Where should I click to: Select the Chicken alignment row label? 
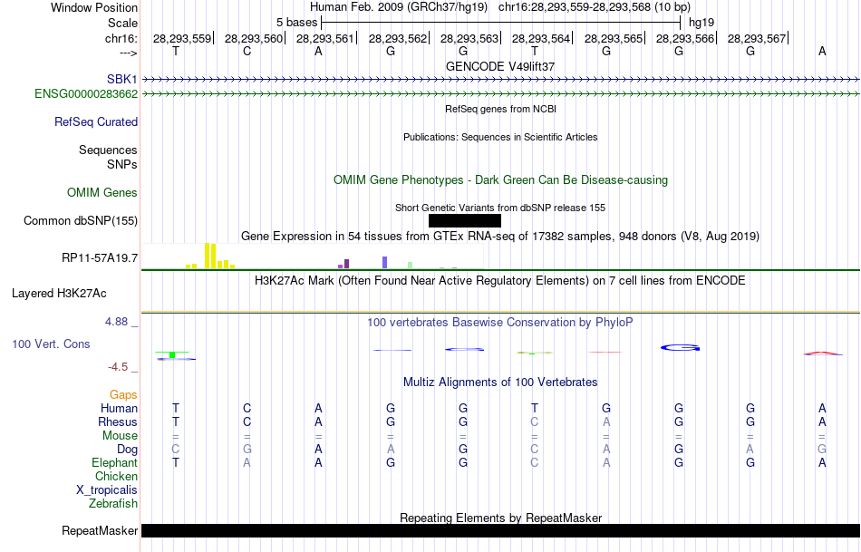pyautogui.click(x=116, y=476)
